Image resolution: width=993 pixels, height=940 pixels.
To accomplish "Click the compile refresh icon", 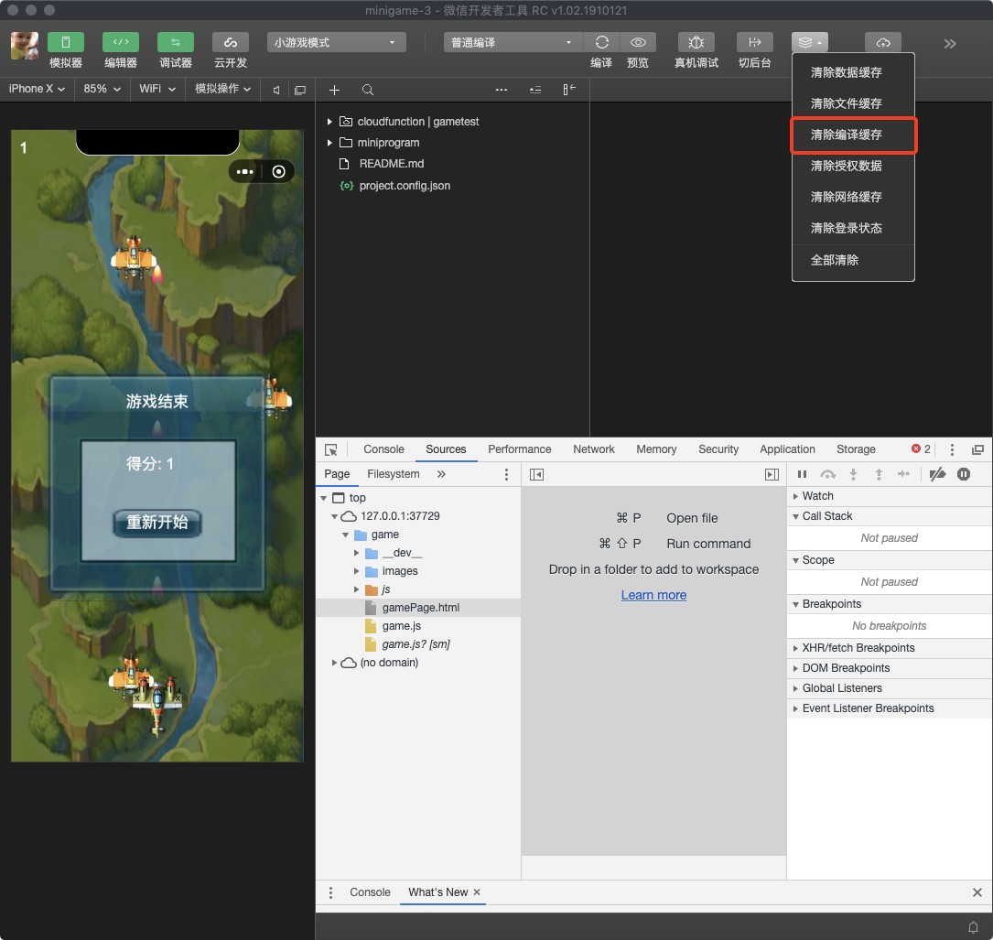I will tap(601, 42).
